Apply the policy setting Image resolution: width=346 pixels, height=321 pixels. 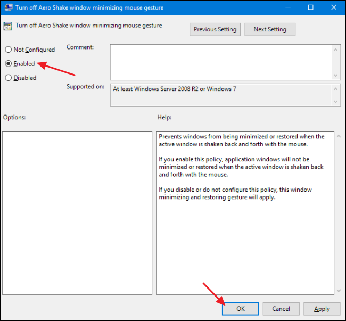[322, 309]
